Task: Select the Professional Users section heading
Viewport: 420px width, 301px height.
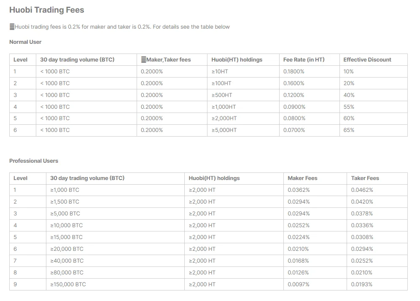Action: tap(34, 161)
